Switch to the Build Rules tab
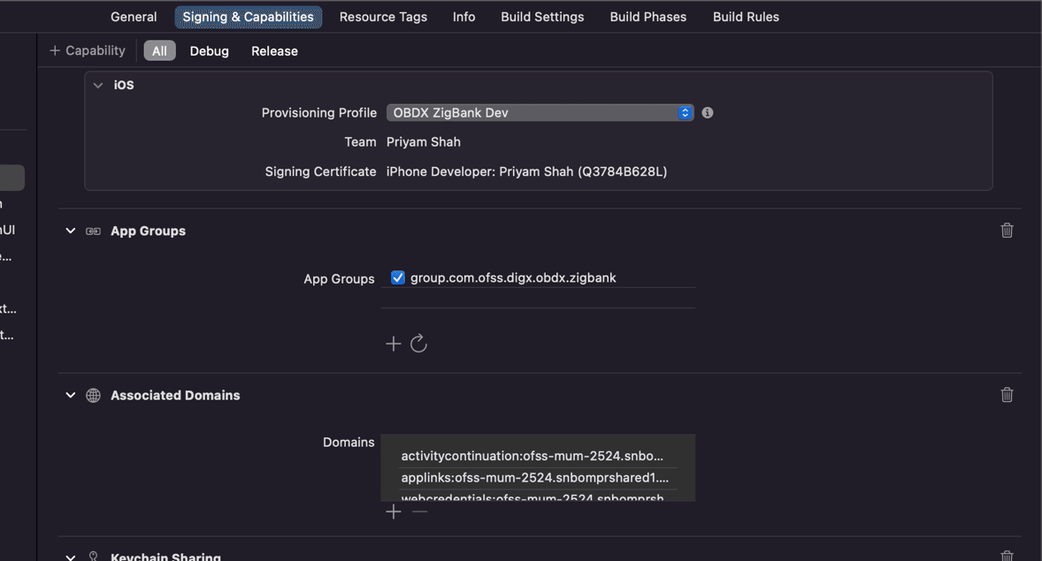Screen dimensions: 1042x561 tap(746, 17)
